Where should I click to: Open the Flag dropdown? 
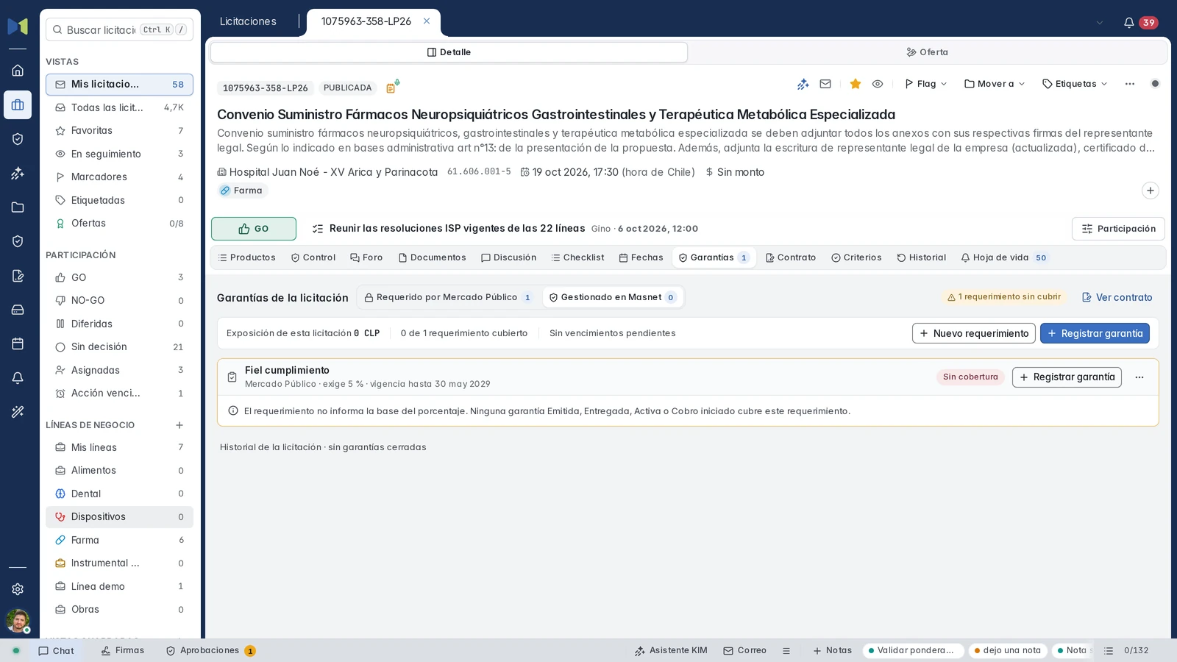pyautogui.click(x=925, y=84)
